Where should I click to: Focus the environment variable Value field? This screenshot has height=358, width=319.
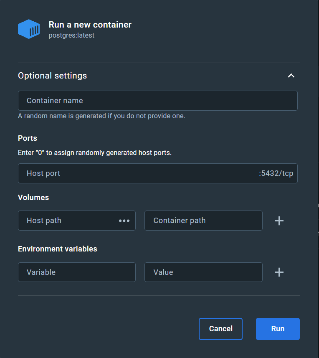point(203,272)
